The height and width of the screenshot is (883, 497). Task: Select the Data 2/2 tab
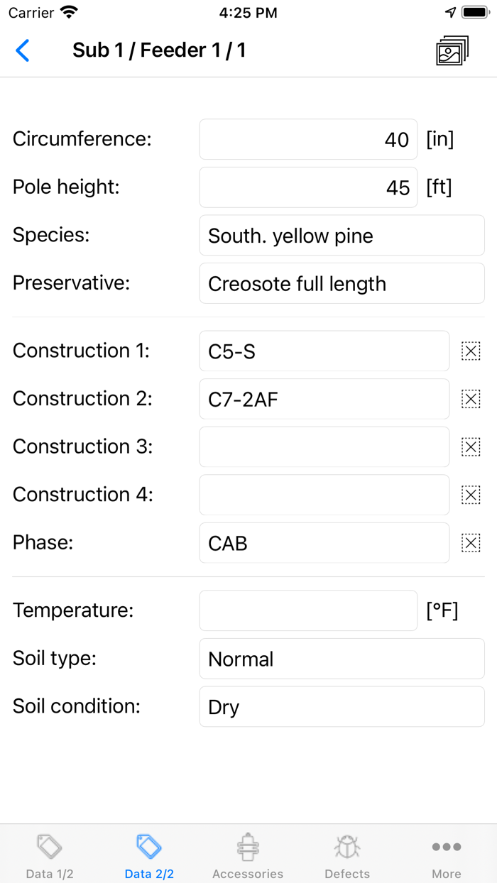pos(149,855)
